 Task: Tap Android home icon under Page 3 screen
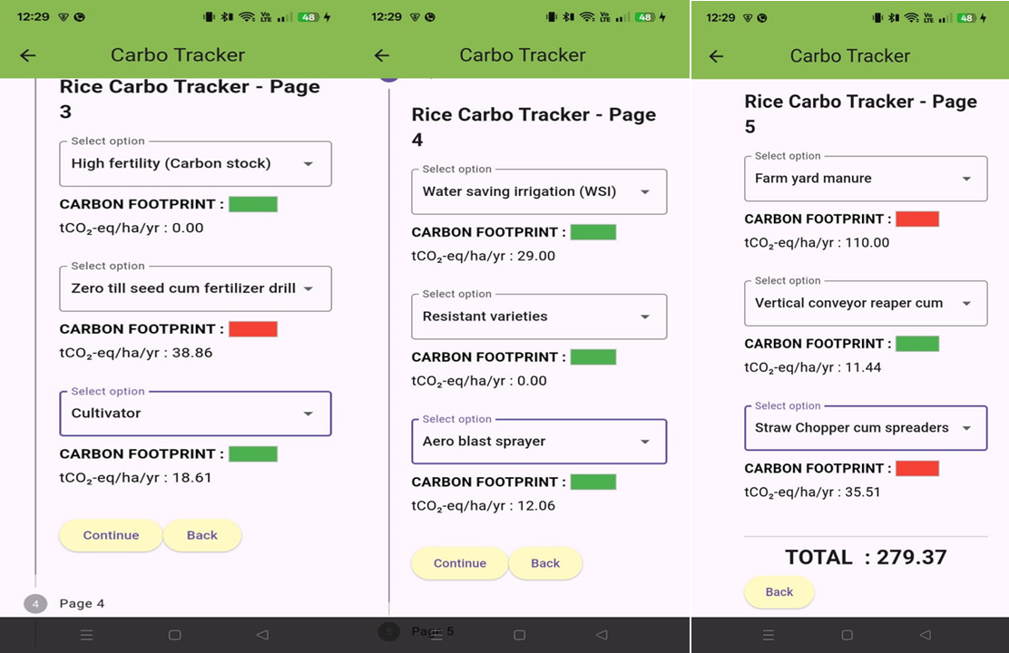175,635
